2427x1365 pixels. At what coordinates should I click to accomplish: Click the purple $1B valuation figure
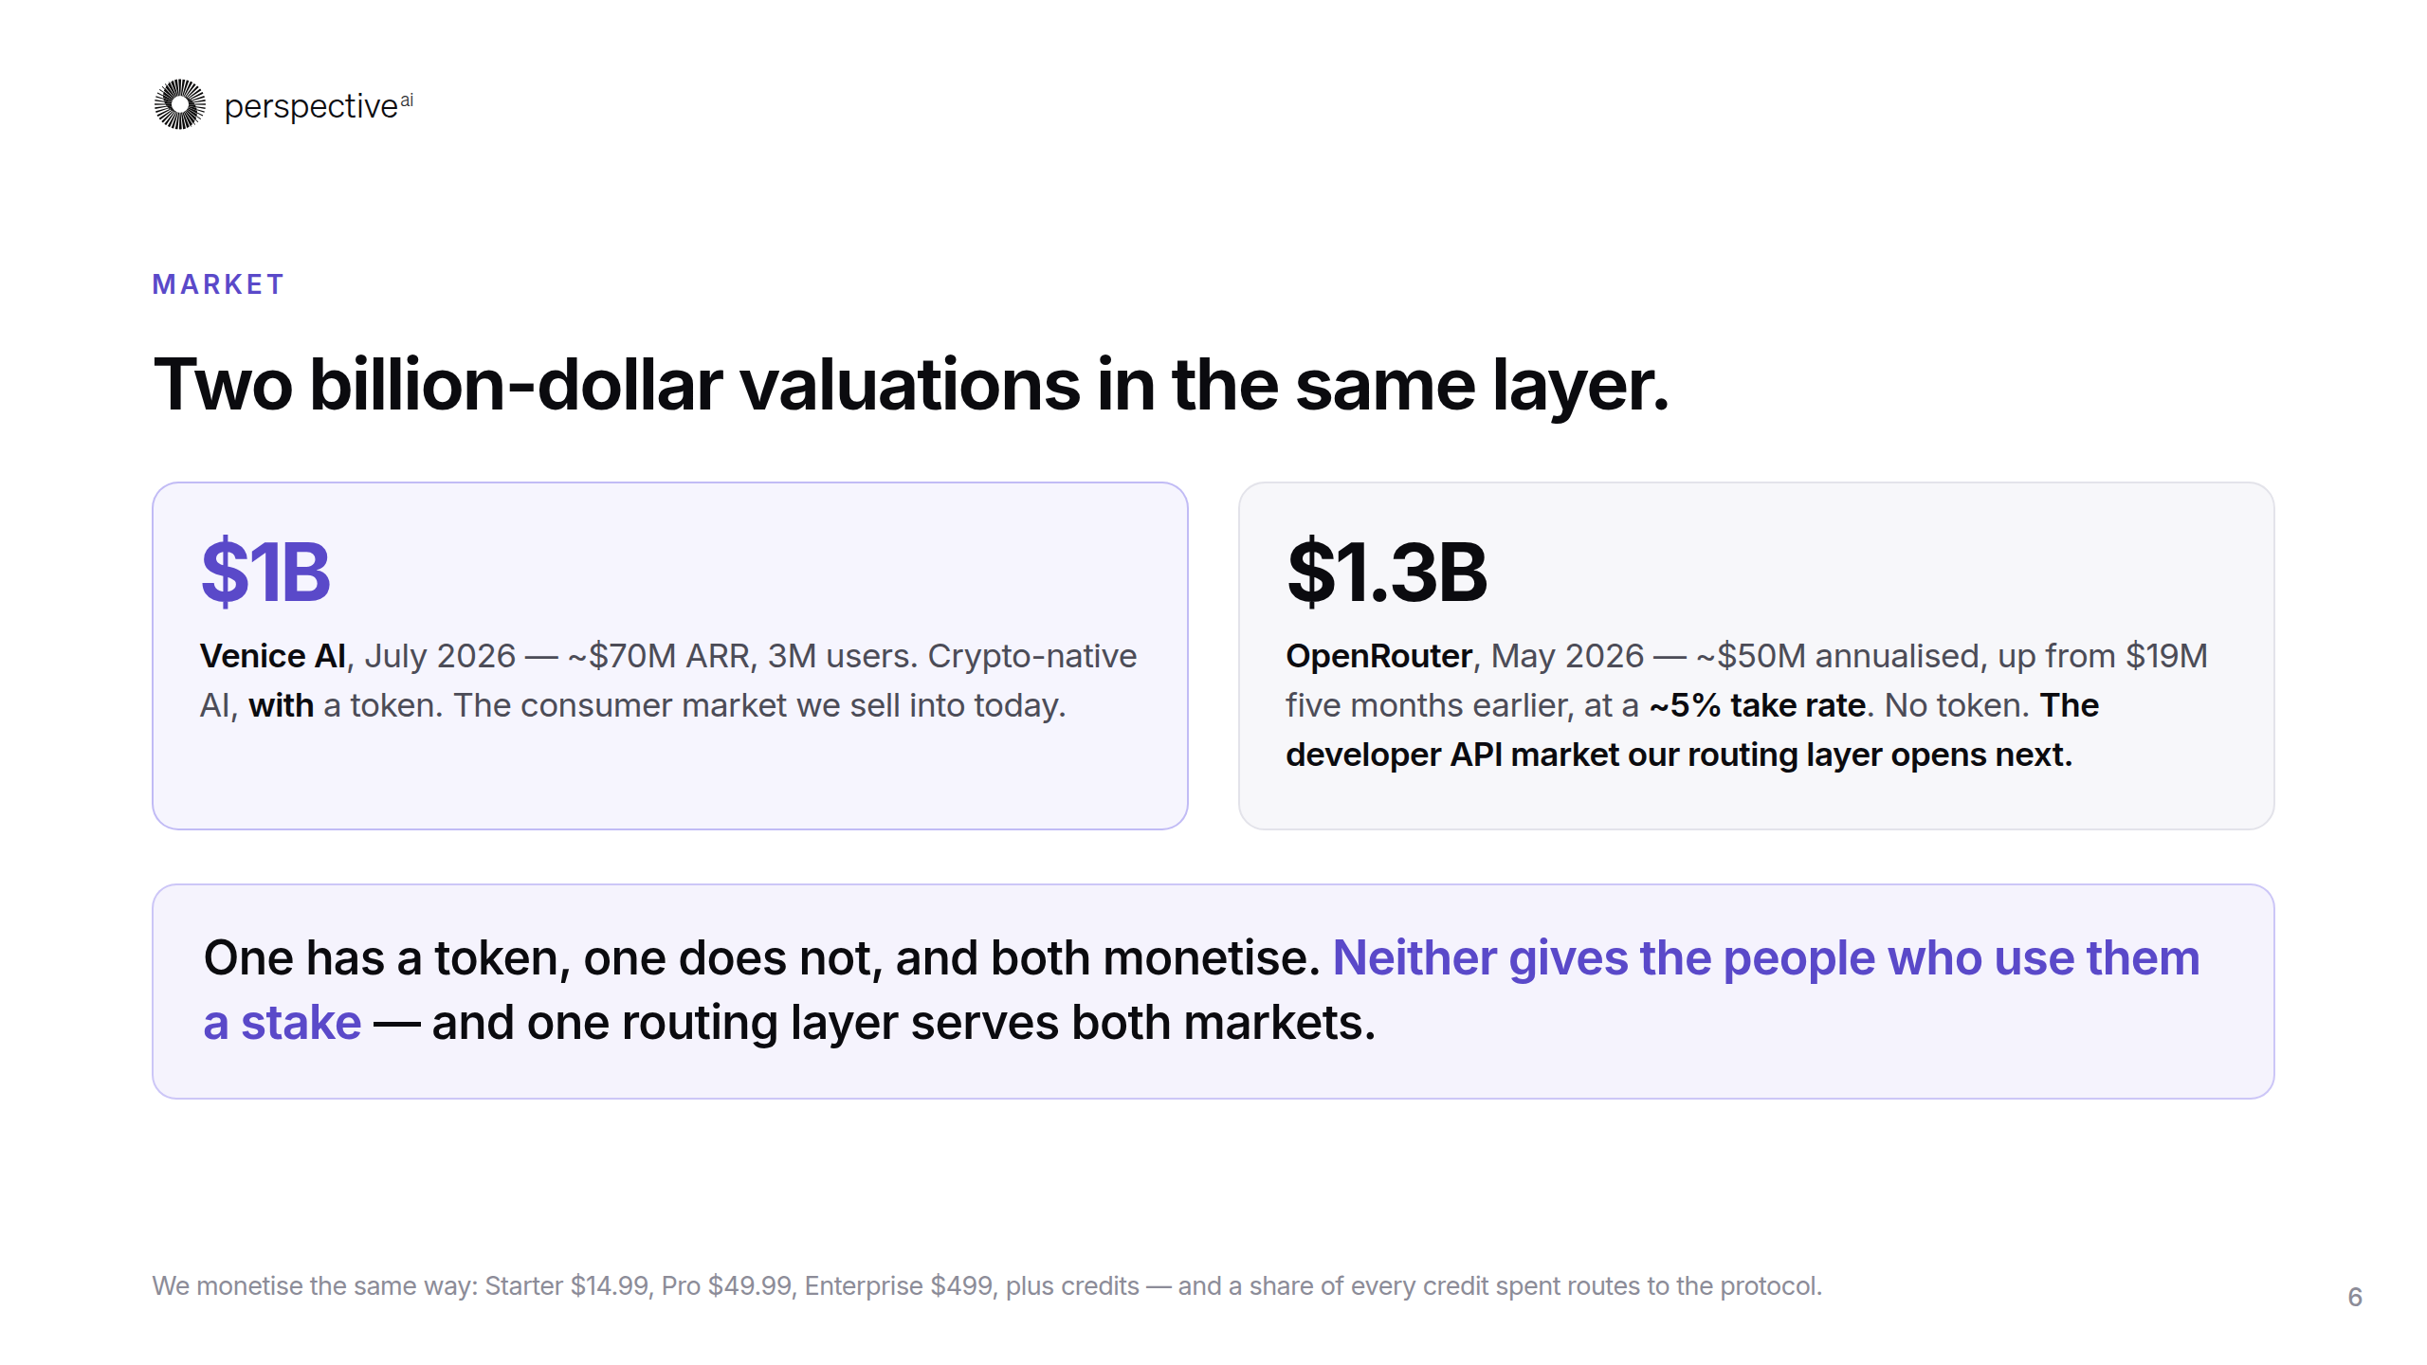(x=265, y=573)
